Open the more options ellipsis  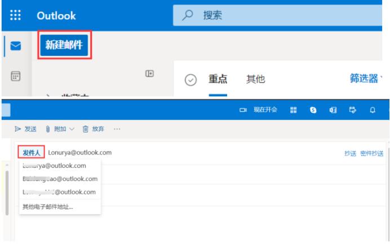[117, 129]
